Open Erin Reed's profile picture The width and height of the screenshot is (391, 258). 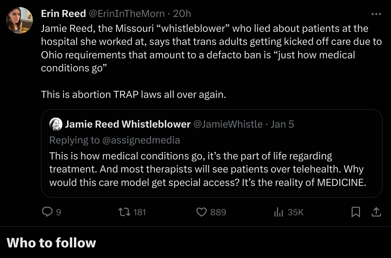20,20
